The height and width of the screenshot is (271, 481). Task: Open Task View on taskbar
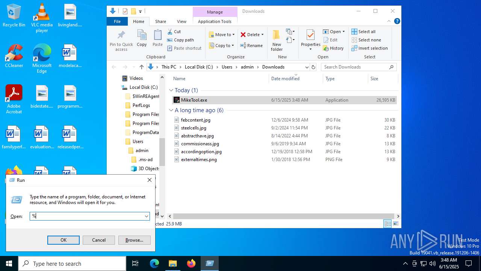click(135, 264)
